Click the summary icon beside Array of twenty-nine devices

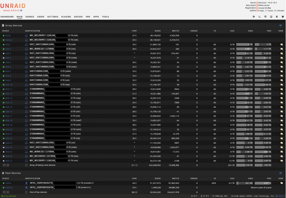(x=26, y=165)
